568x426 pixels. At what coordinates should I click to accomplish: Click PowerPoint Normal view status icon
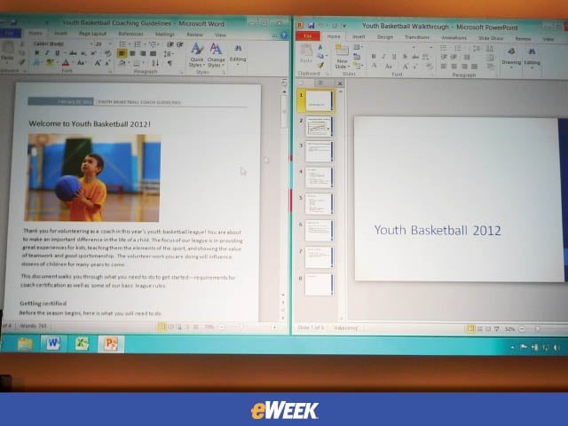click(x=471, y=329)
